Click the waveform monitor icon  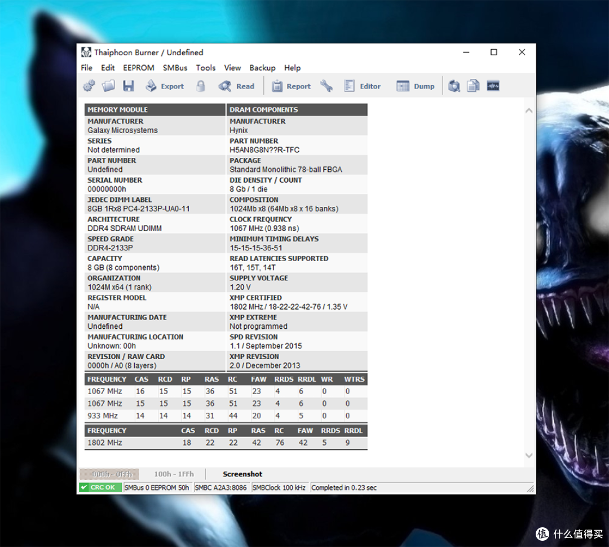pyautogui.click(x=493, y=86)
